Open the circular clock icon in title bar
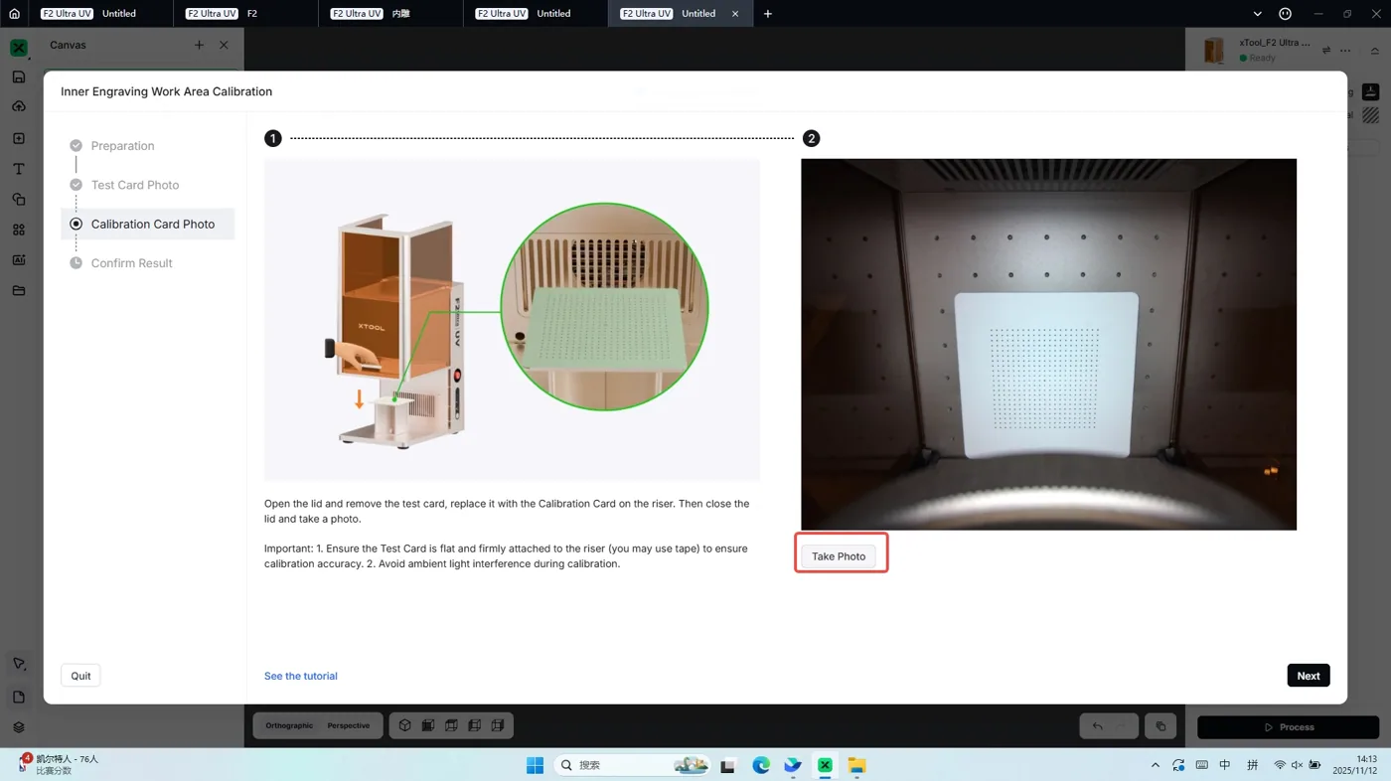The image size is (1391, 781). (x=1285, y=14)
